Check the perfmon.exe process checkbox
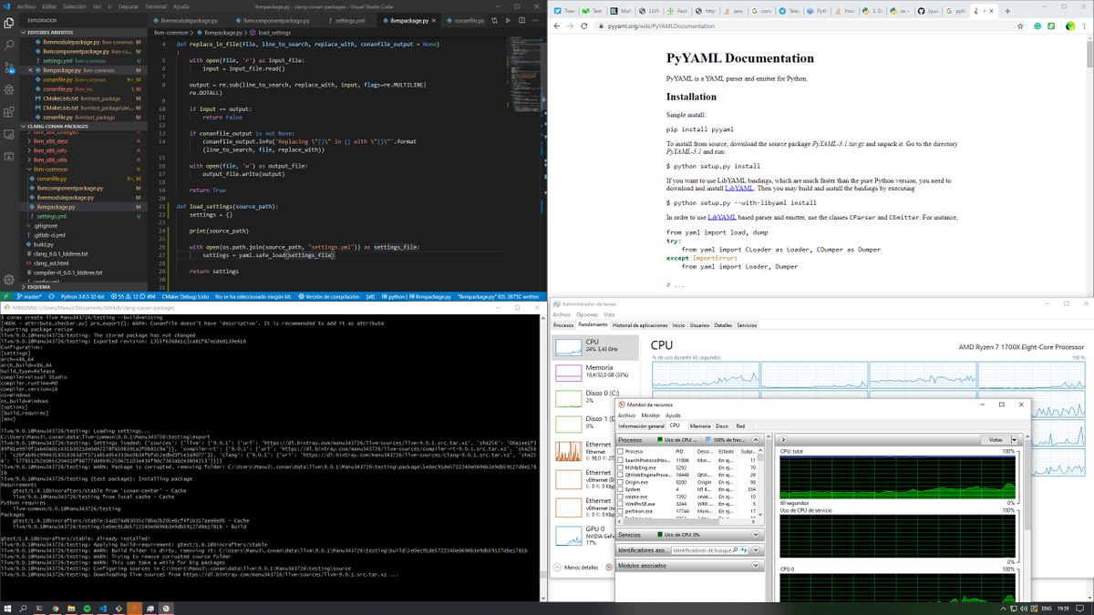 [621, 511]
